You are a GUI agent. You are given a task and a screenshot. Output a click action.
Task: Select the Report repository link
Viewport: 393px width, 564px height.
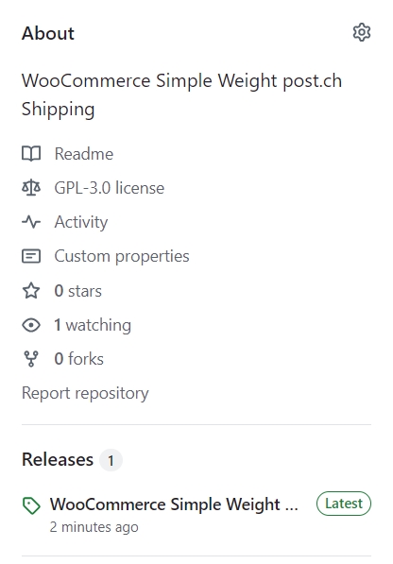[85, 393]
